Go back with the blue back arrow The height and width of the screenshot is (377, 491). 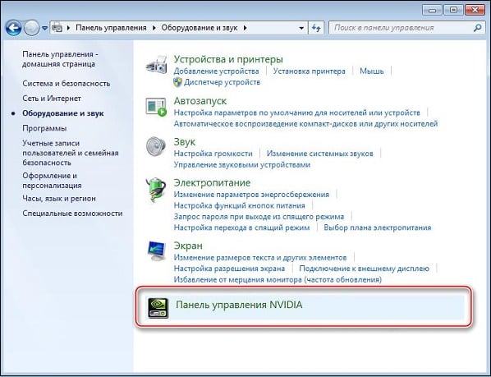coord(13,28)
